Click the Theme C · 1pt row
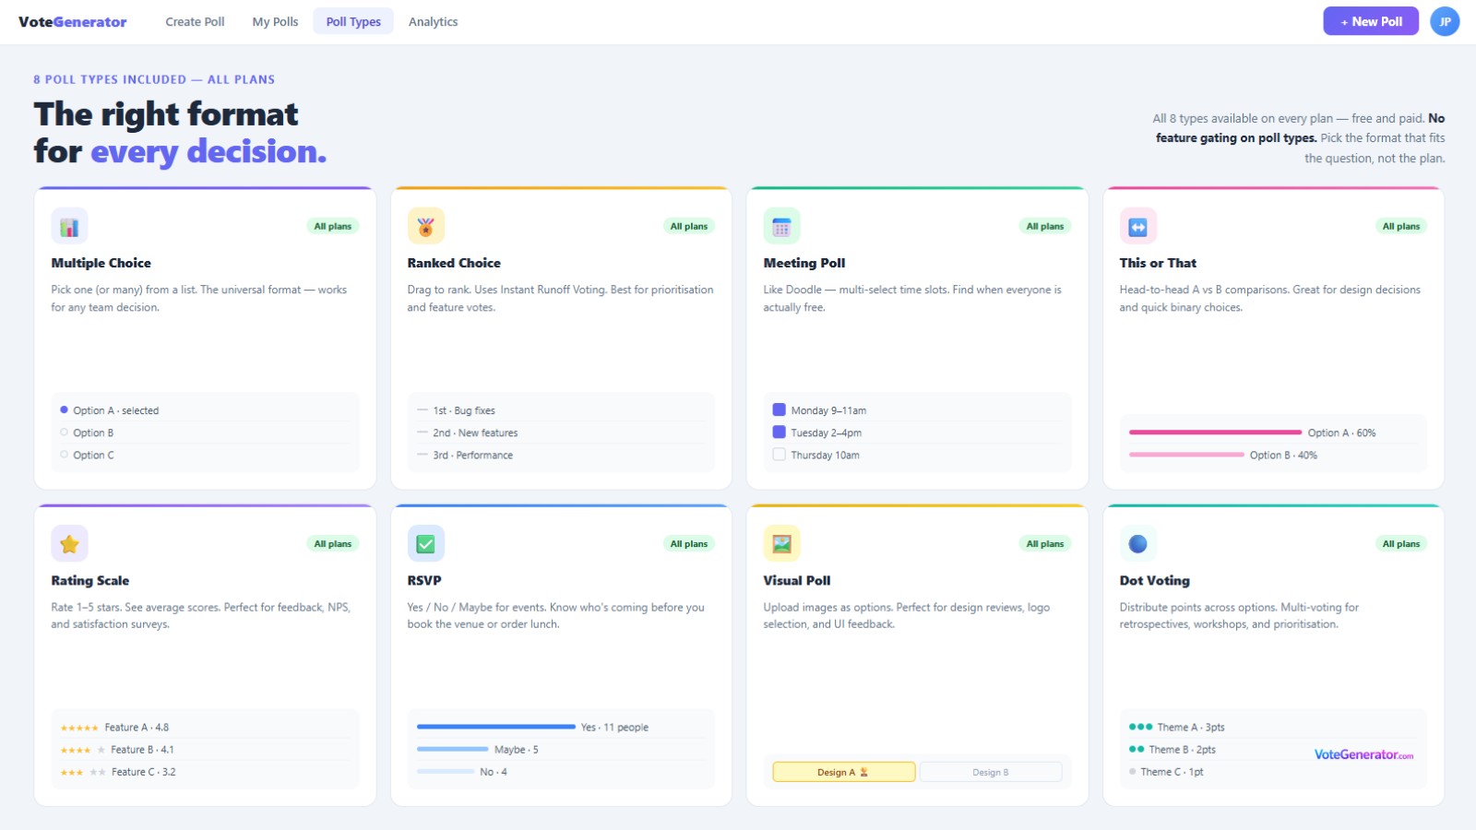The height and width of the screenshot is (830, 1476). coord(1273,771)
